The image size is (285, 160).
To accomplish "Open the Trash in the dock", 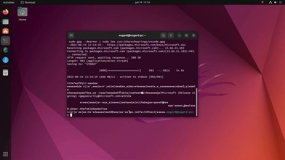I will [x=5, y=72].
